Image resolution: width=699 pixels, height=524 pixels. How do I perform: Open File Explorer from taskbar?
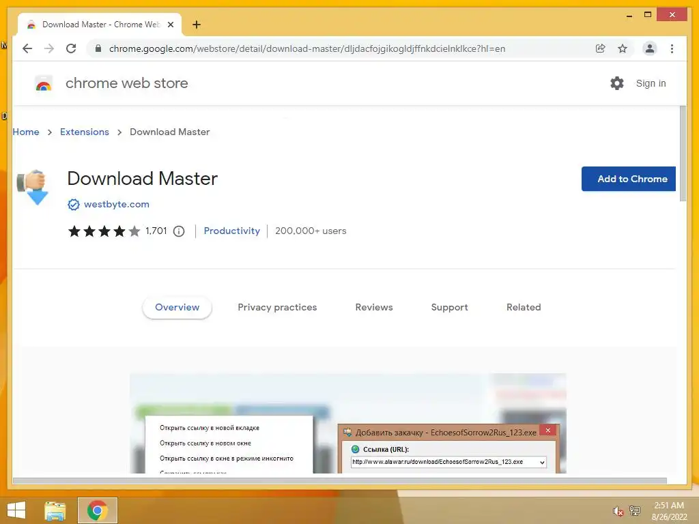55,510
